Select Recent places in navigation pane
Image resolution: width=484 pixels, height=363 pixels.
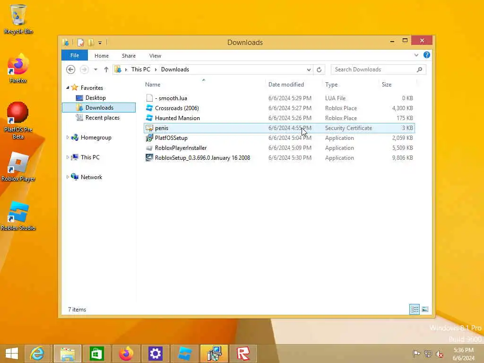point(102,118)
